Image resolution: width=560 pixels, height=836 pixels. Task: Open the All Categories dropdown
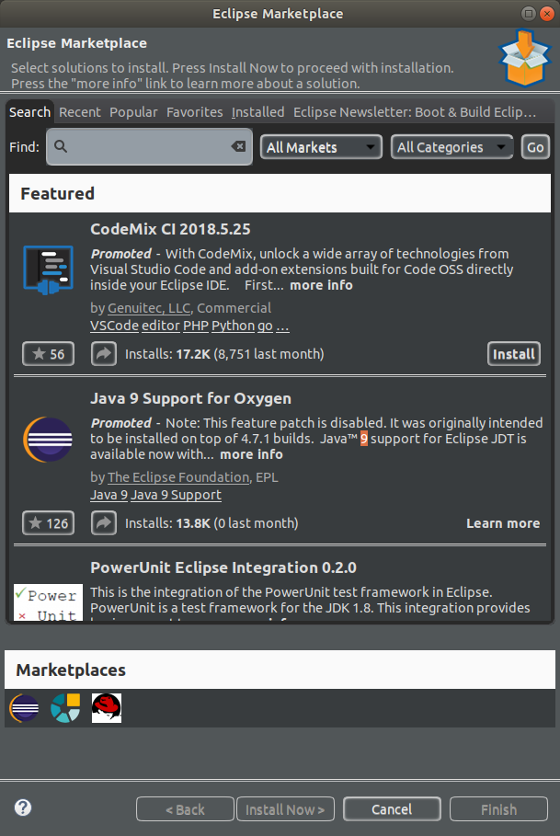click(x=451, y=147)
